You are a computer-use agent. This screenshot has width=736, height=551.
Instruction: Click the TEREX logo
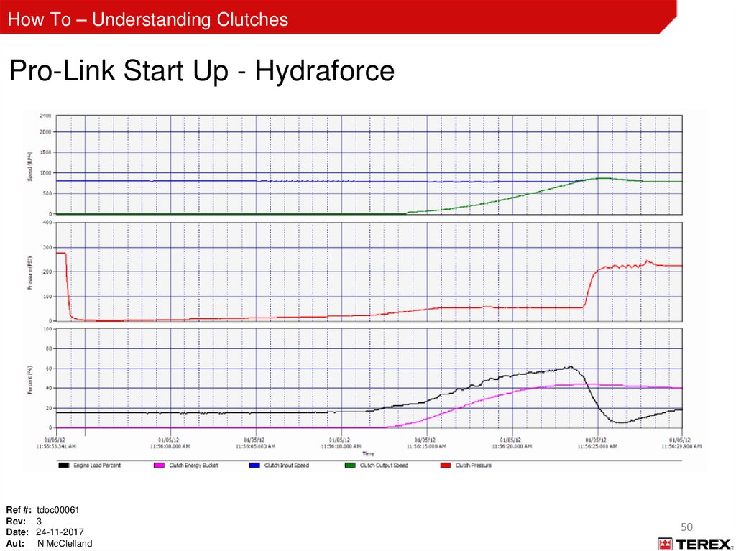pos(695,544)
